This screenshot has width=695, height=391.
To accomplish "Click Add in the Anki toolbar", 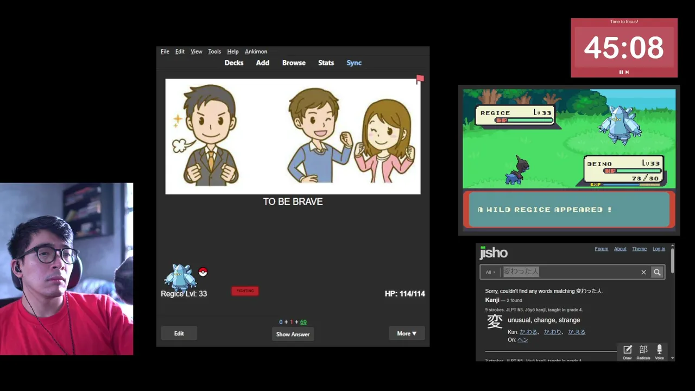I will tap(263, 63).
